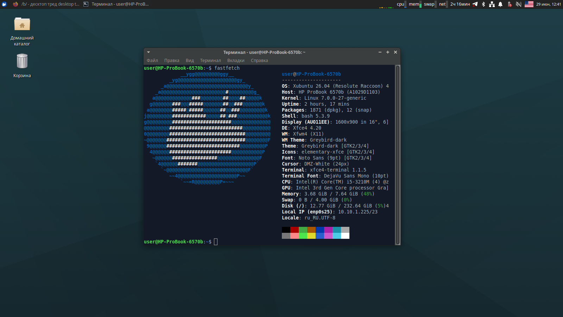Open the battery power manager icon
This screenshot has height=317, width=563.
[x=509, y=4]
